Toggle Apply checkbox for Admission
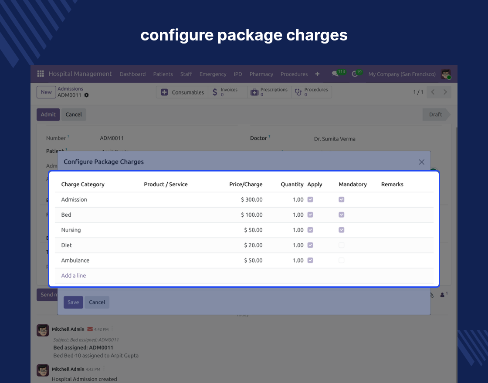 (x=310, y=200)
